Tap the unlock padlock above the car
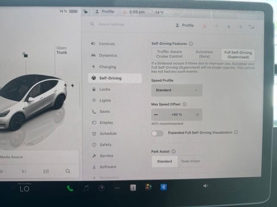Image resolution: width=277 pixels, height=207 pixels. [25, 55]
